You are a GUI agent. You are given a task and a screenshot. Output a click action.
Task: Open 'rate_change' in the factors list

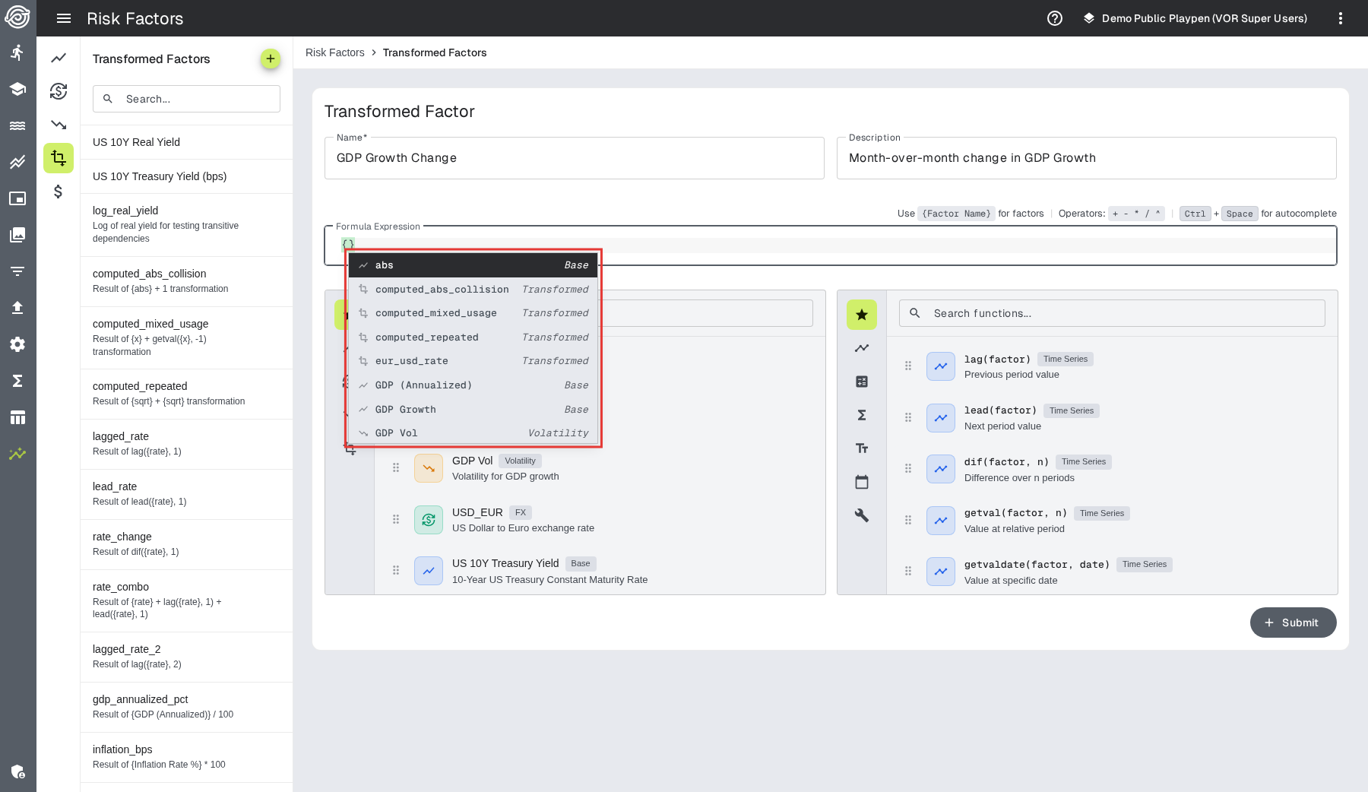point(186,543)
